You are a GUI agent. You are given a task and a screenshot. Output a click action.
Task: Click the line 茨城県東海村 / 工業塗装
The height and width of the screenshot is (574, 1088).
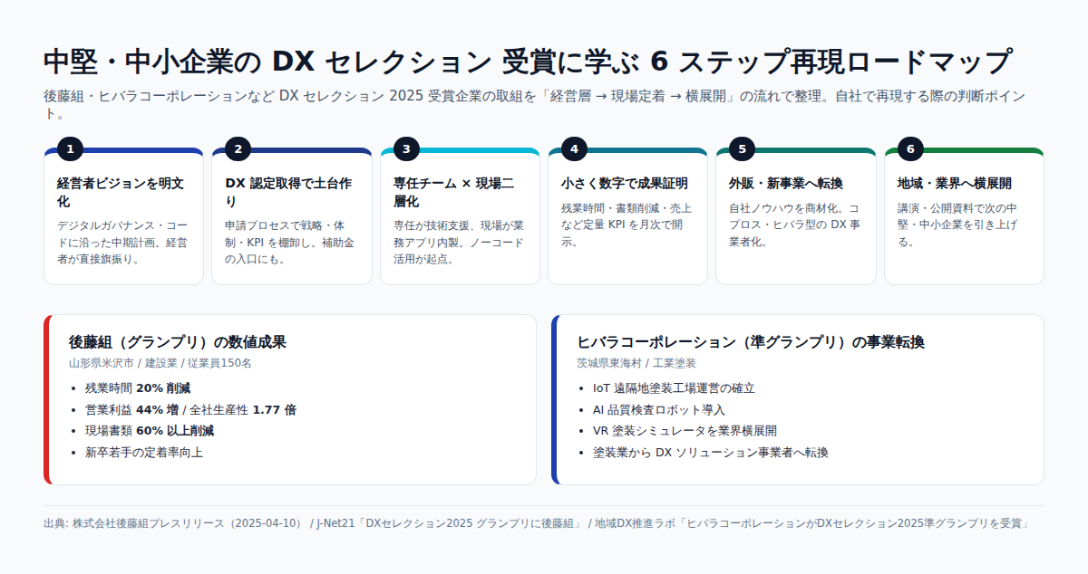click(x=636, y=363)
